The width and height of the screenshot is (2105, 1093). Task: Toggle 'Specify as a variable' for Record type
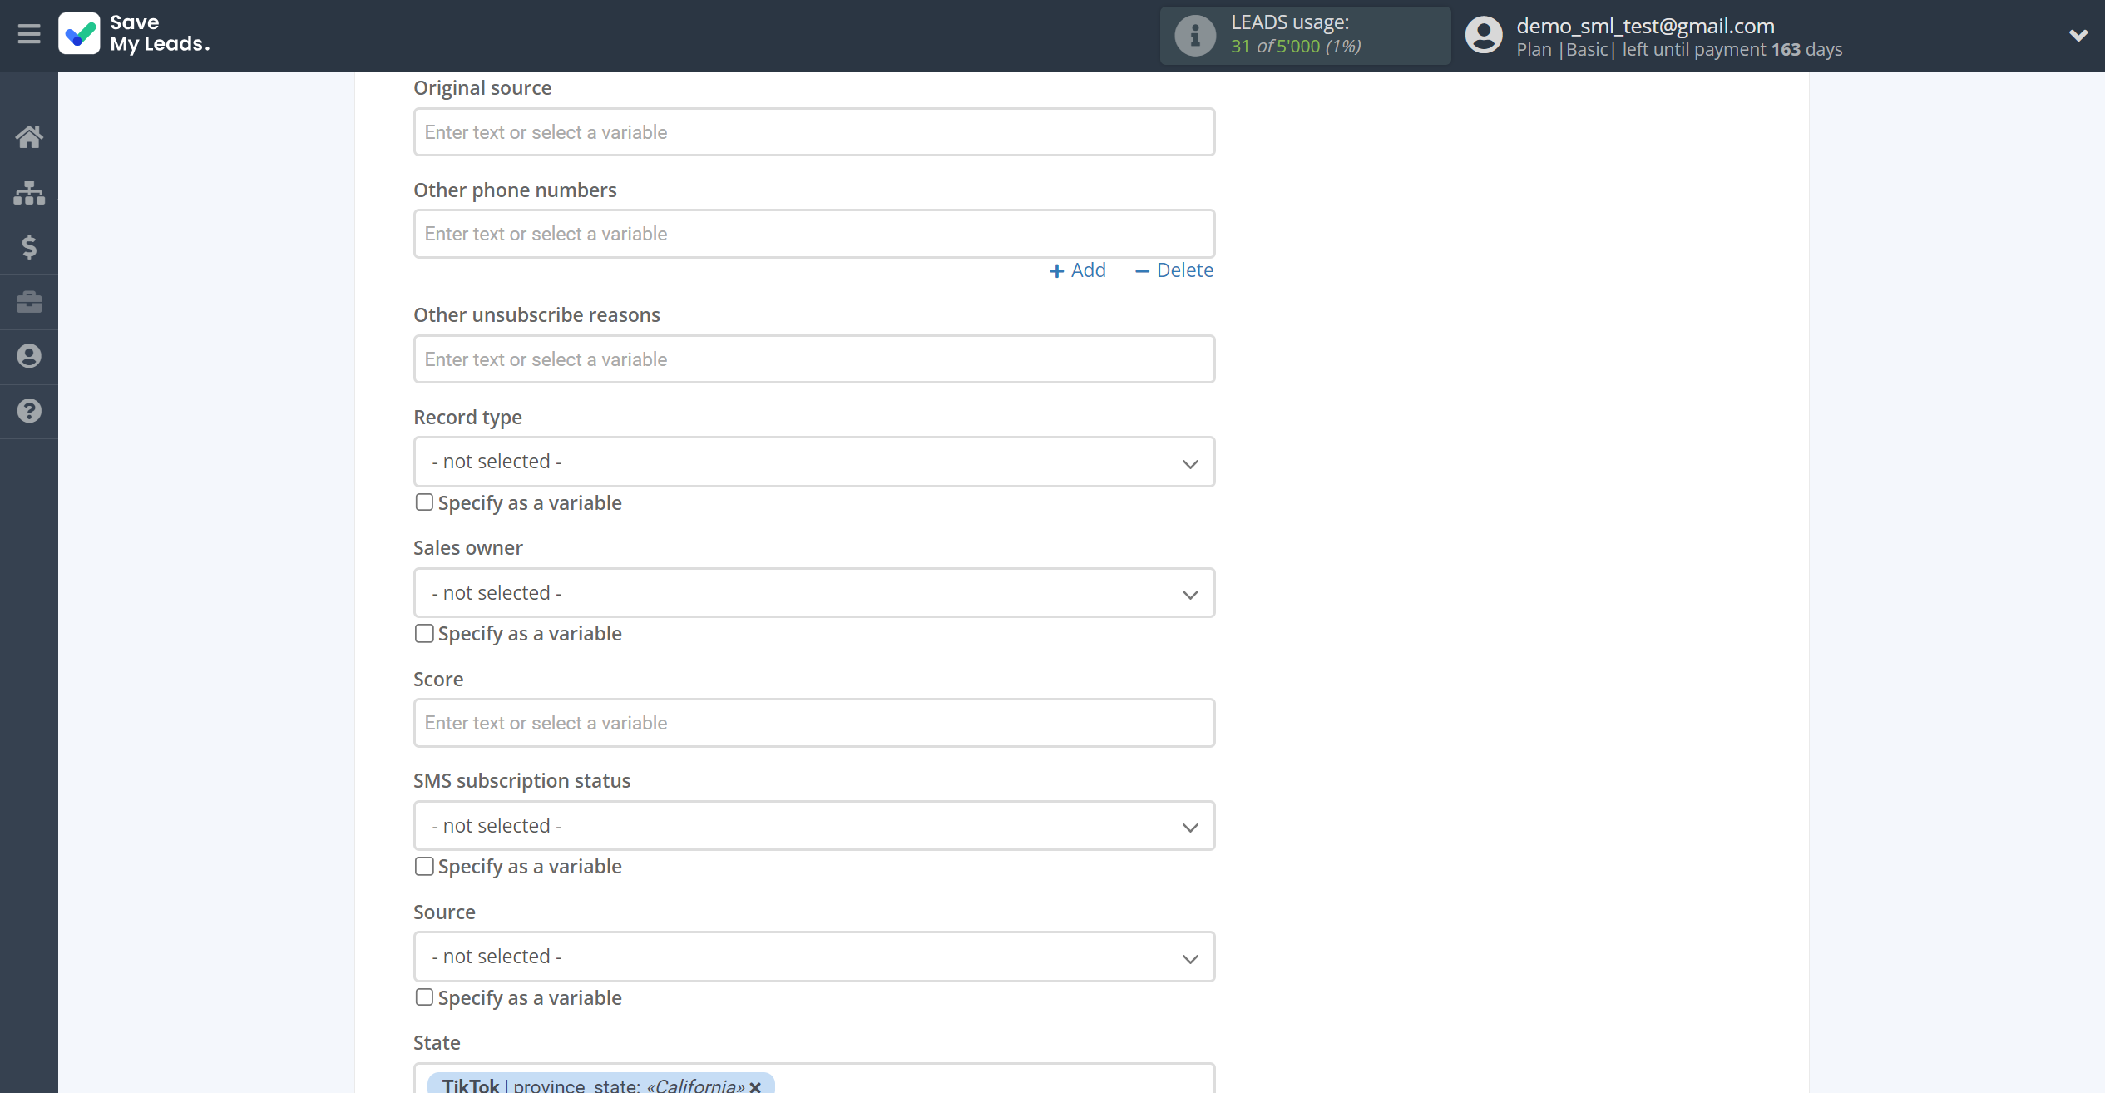tap(423, 502)
